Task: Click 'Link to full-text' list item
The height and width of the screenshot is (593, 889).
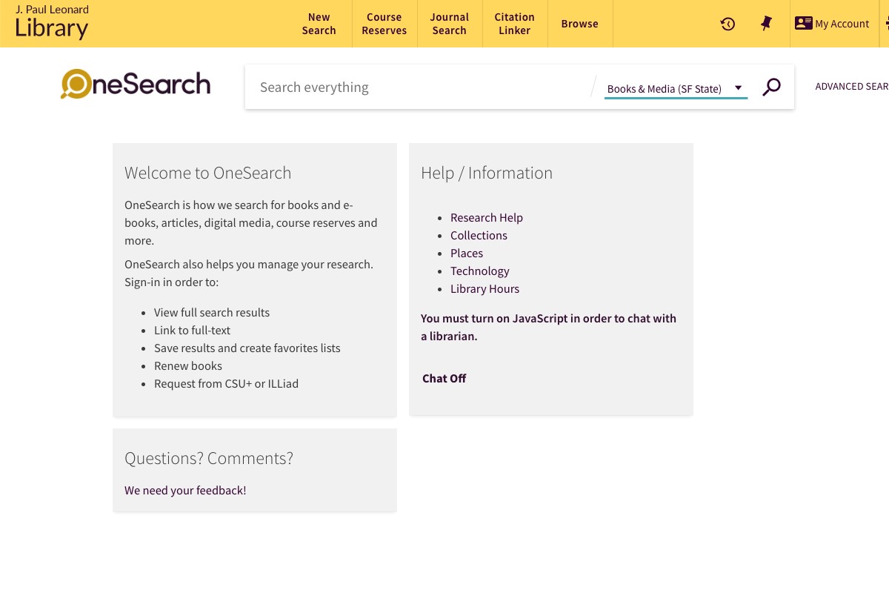Action: pyautogui.click(x=192, y=331)
